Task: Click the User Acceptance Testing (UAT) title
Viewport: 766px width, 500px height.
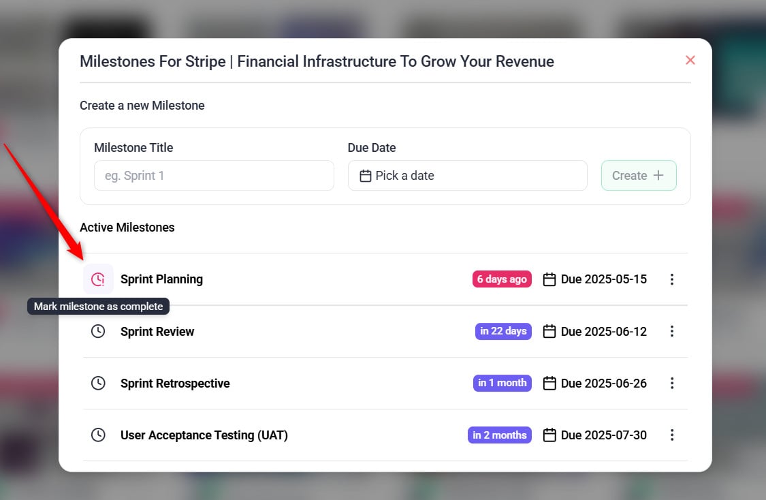Action: coord(204,435)
